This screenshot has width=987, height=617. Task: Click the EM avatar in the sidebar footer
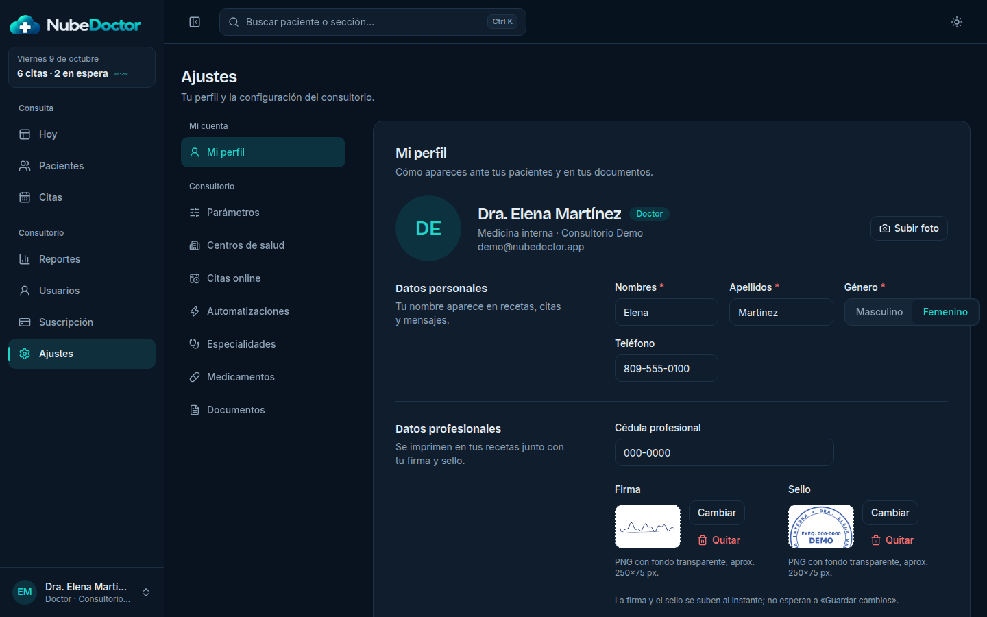coord(25,592)
